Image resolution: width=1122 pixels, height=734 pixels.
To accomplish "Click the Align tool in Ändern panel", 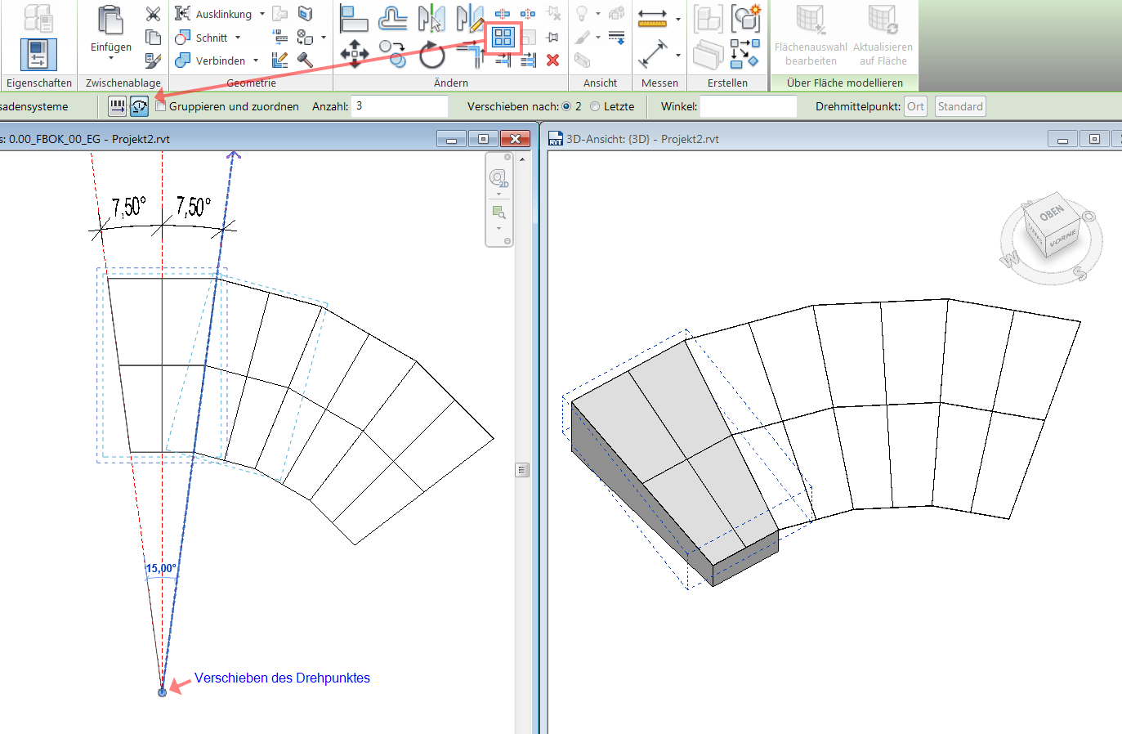I will coord(354,18).
